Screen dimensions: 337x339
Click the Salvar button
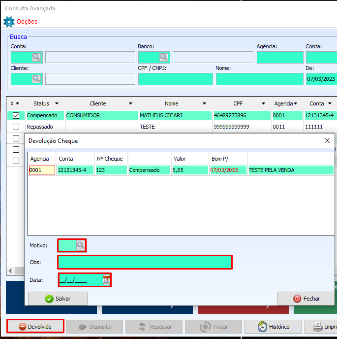pyautogui.click(x=58, y=299)
